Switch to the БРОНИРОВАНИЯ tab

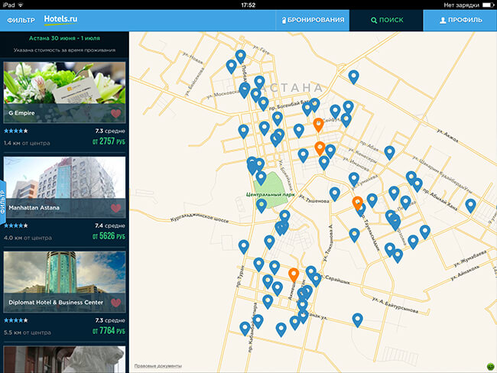coord(313,20)
